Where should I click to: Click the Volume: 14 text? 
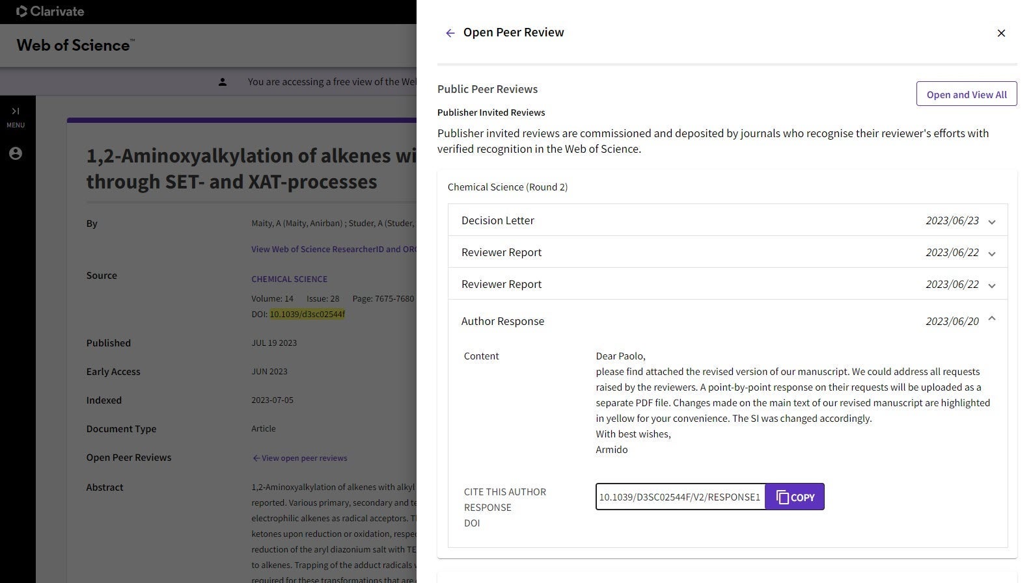272,298
